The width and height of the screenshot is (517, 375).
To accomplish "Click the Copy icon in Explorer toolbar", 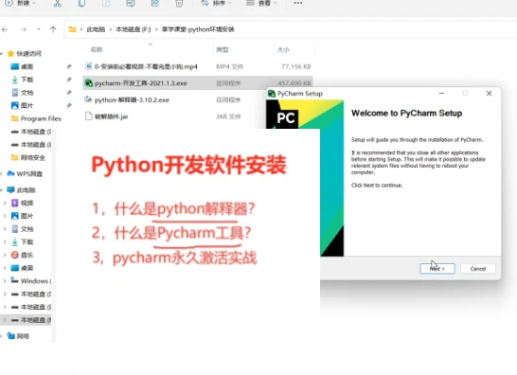I will tap(81, 3).
